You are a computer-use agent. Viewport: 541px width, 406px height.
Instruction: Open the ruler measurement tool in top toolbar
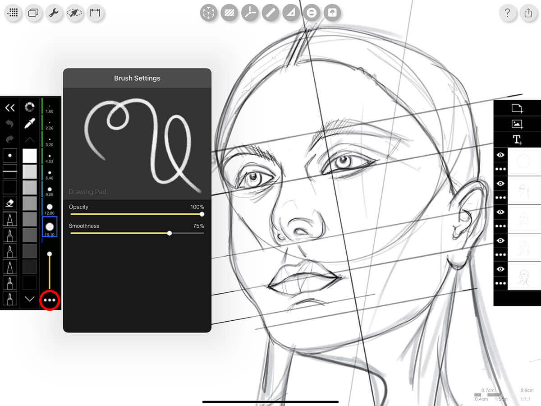pyautogui.click(x=270, y=13)
